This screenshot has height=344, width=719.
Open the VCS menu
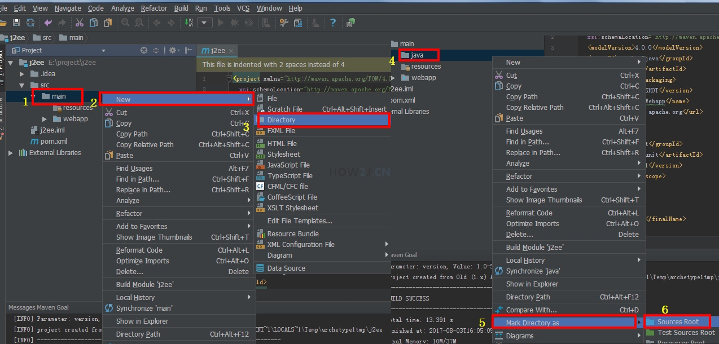pos(243,8)
